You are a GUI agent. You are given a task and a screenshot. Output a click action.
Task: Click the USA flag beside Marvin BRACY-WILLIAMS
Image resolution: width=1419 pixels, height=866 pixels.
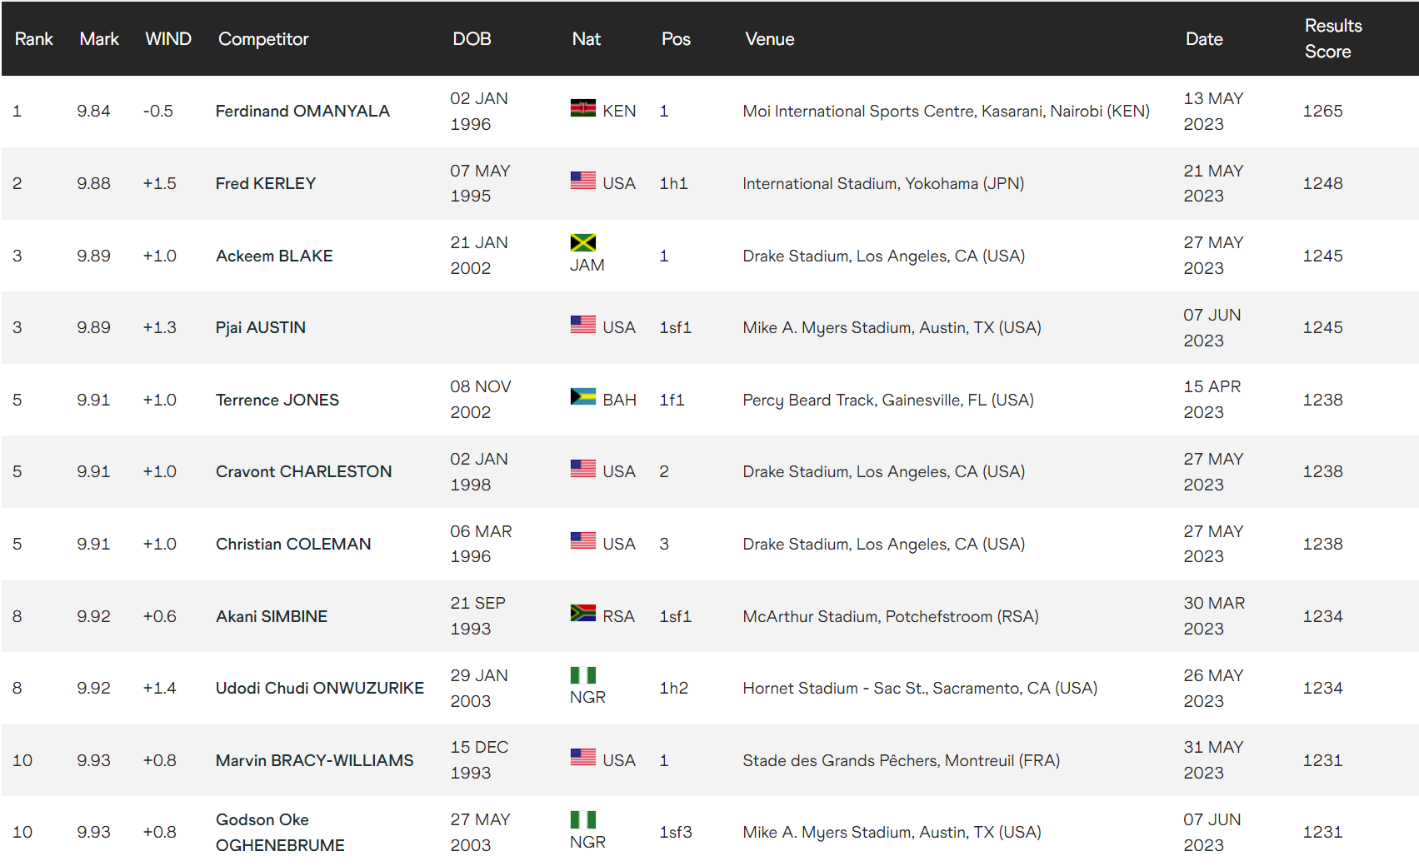pos(582,757)
